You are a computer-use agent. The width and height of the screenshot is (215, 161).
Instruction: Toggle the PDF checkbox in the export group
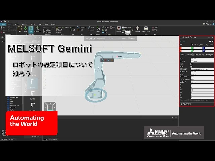click(x=111, y=28)
